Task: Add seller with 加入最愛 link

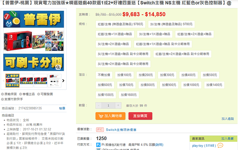Action: tap(227, 139)
